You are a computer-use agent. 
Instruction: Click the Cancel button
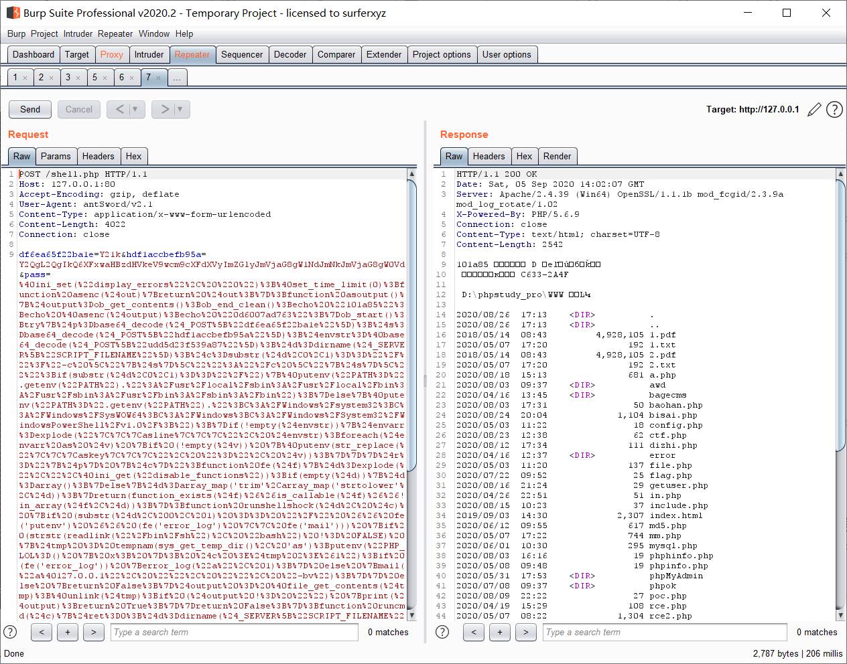tap(79, 109)
